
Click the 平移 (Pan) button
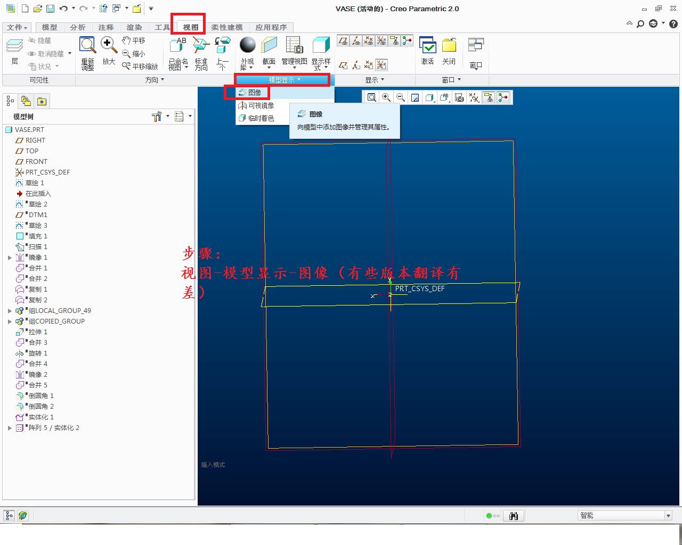click(x=134, y=40)
